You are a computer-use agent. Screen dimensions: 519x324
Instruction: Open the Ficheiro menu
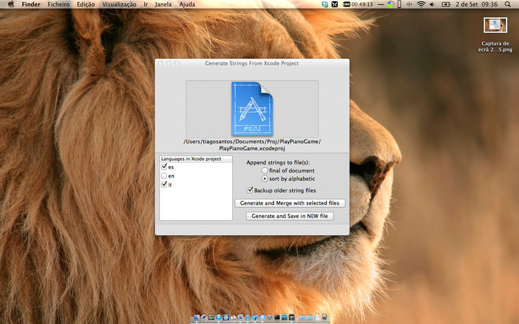[x=58, y=5]
